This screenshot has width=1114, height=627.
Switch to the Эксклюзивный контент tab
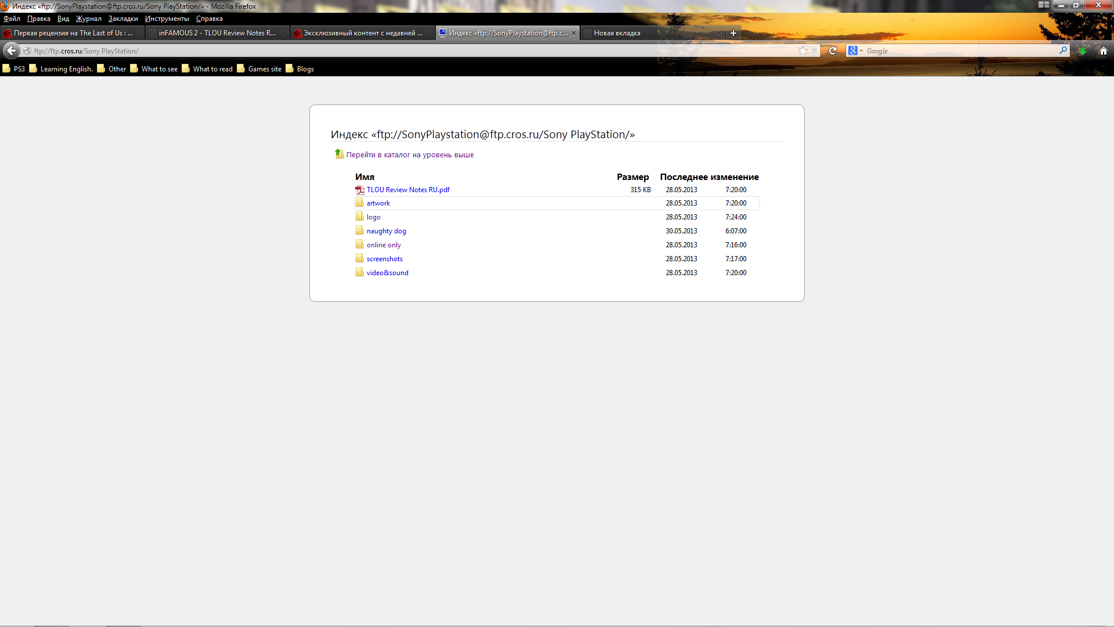click(363, 33)
